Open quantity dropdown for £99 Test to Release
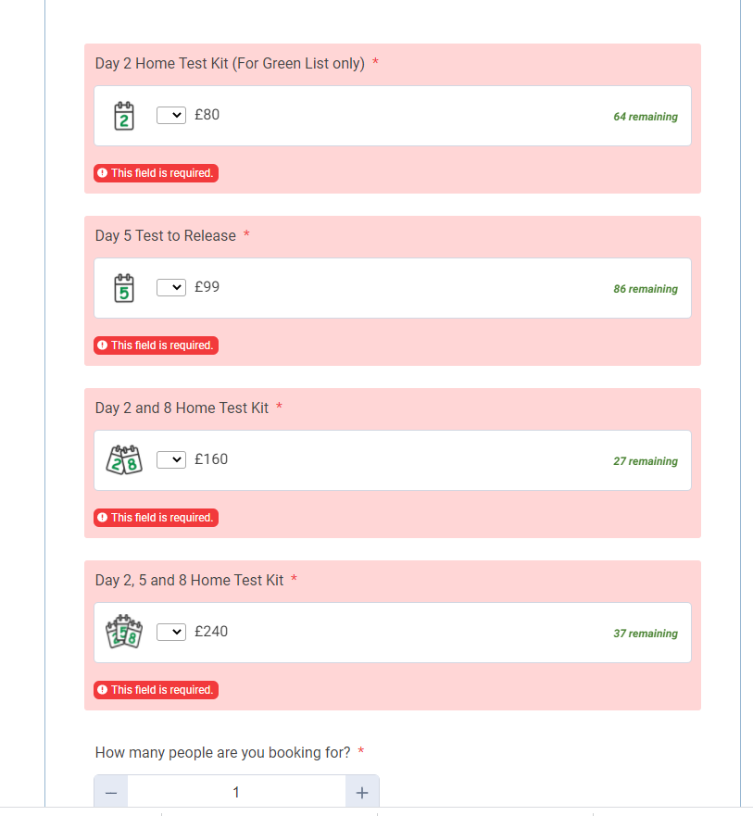This screenshot has height=816, width=753. (x=171, y=288)
